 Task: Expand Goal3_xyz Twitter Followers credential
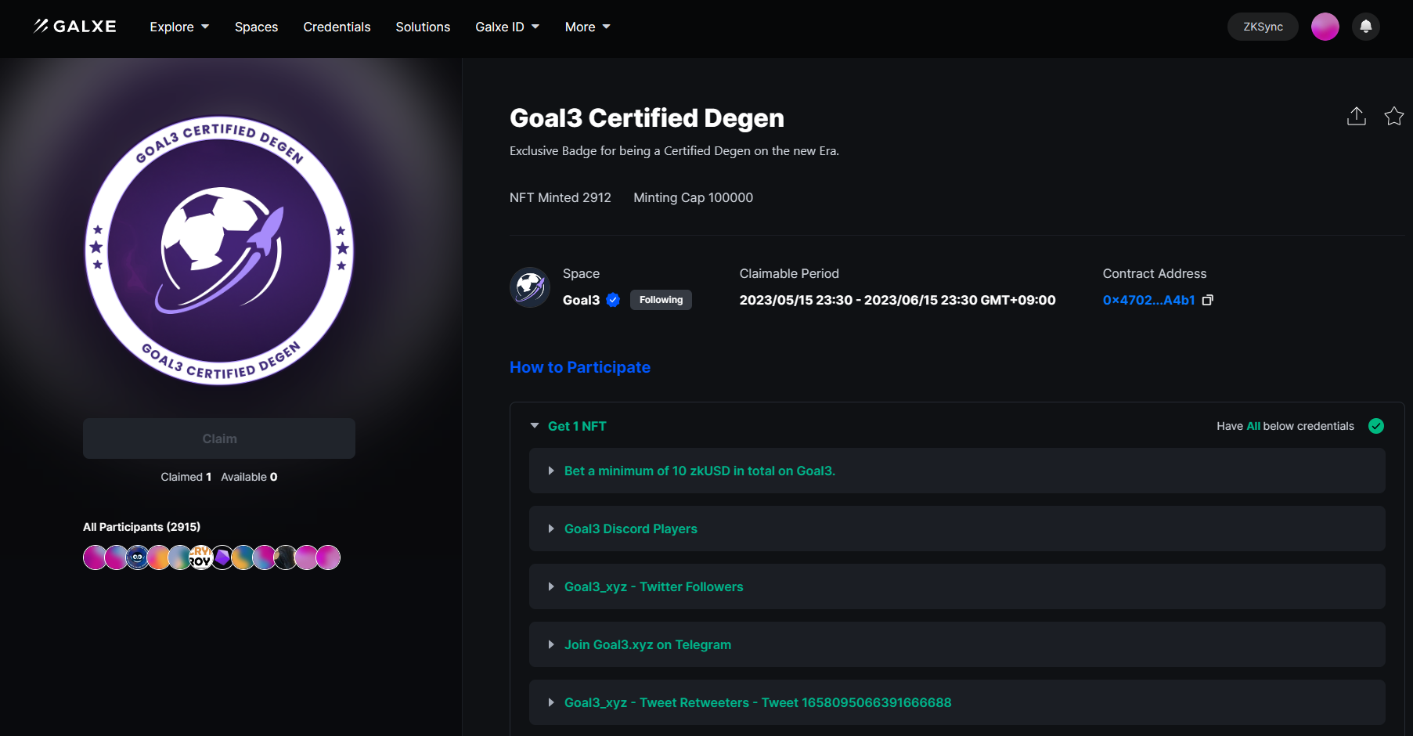coord(957,586)
